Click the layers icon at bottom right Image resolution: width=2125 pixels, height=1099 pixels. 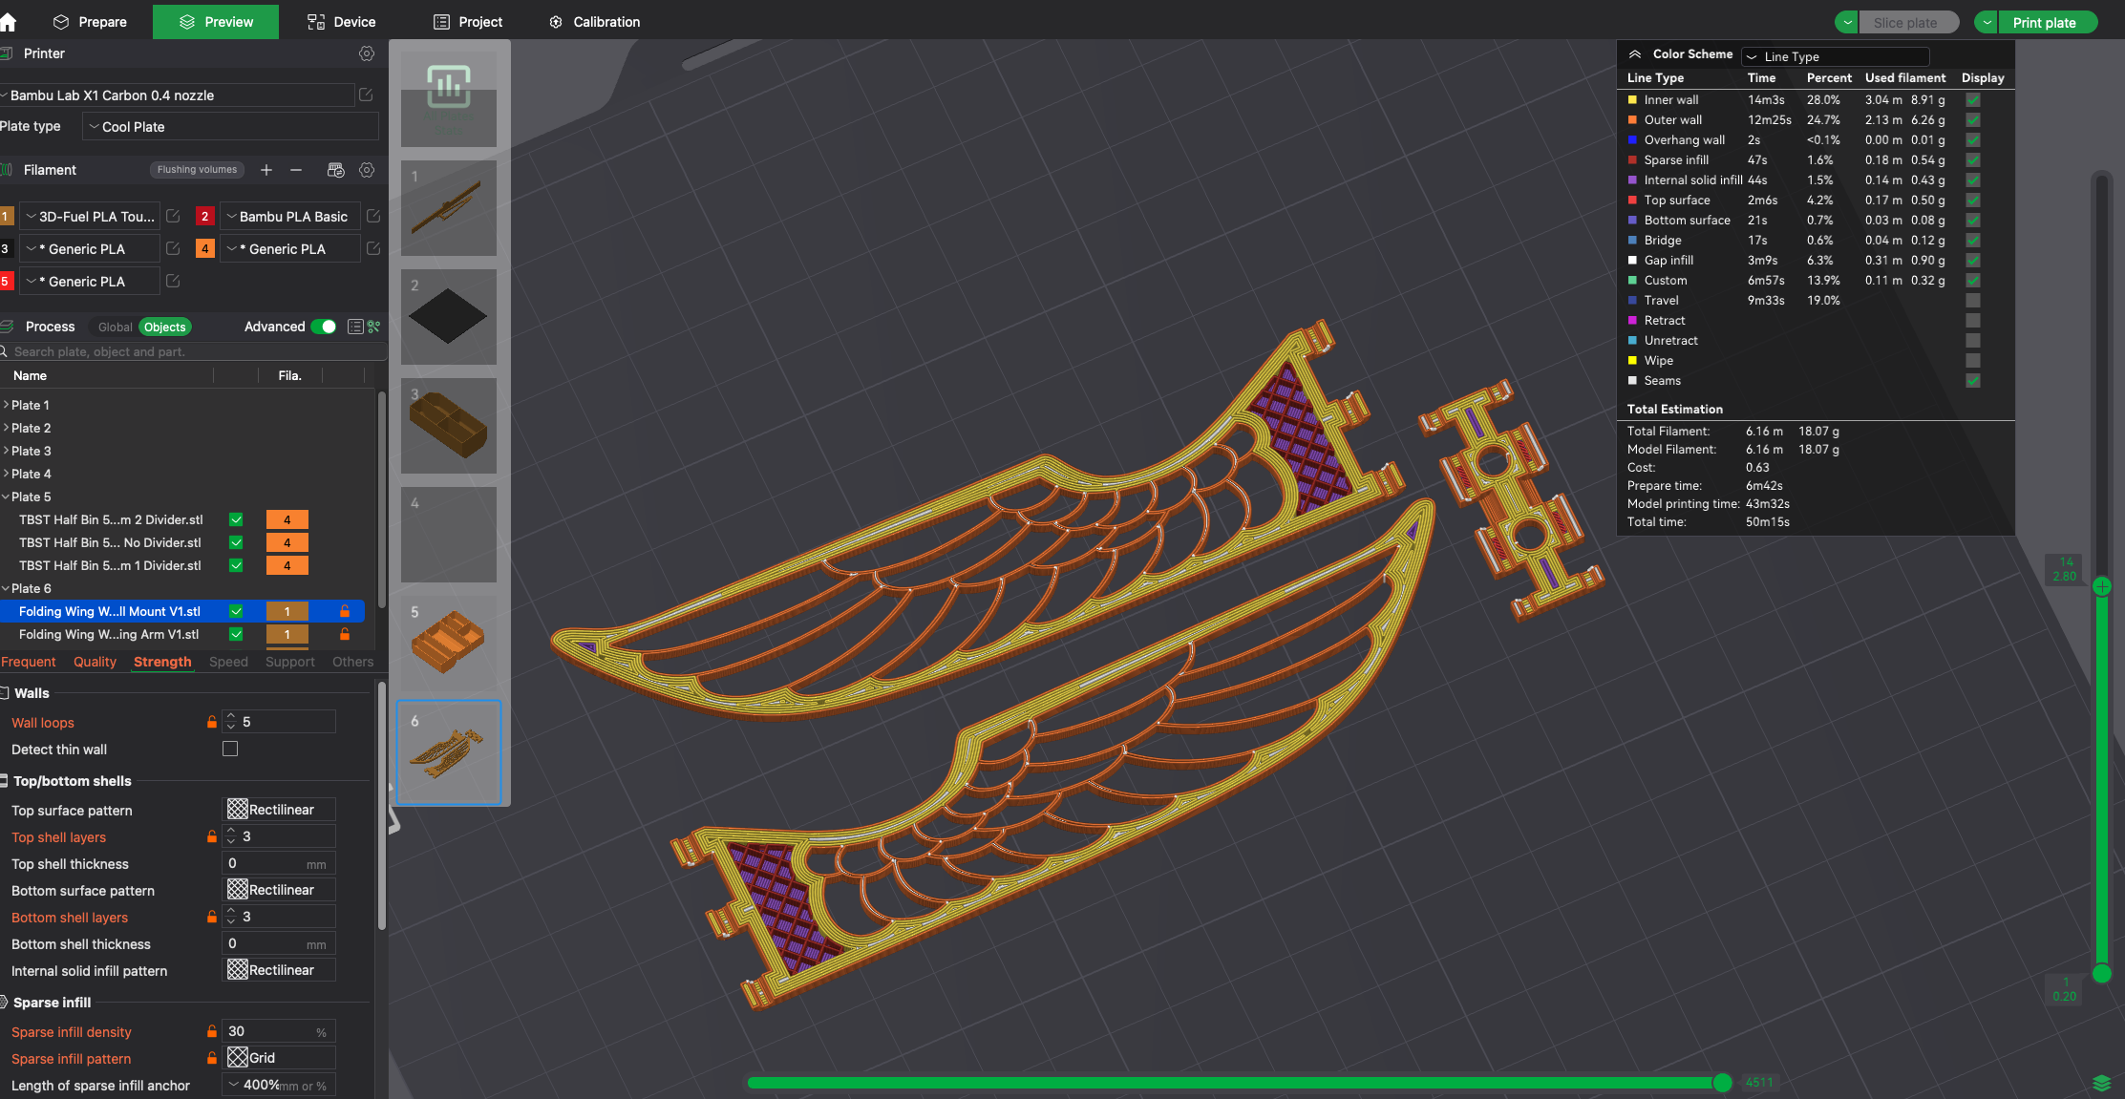pyautogui.click(x=2101, y=1083)
